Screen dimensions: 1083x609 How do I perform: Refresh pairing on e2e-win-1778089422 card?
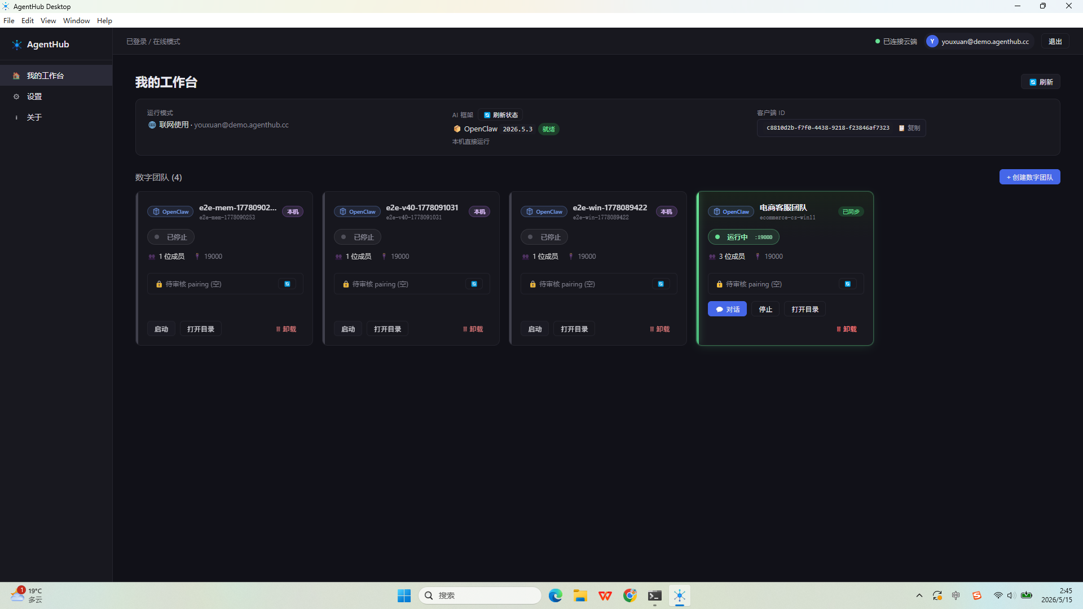point(661,284)
